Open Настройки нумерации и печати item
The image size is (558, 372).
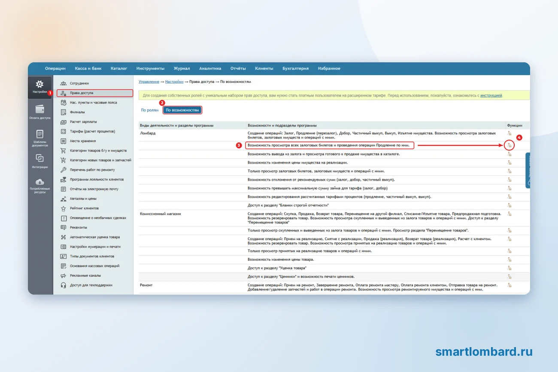(x=95, y=247)
